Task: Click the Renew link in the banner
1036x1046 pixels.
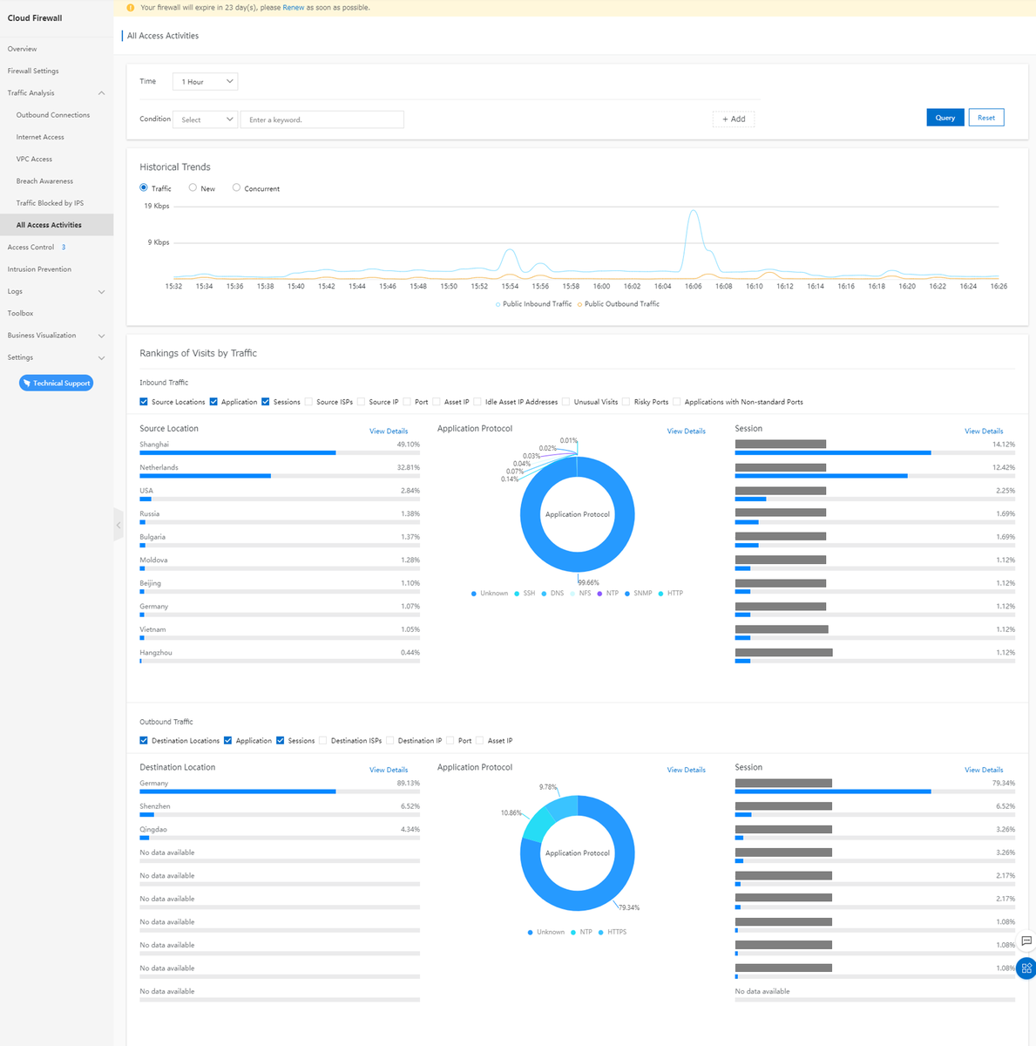Action: click(293, 8)
